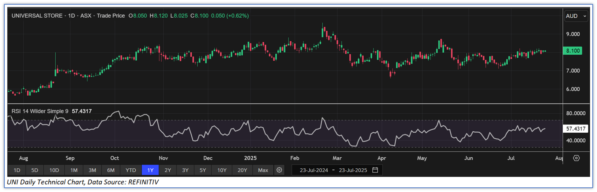Choose the 6M range button

[x=111, y=170]
